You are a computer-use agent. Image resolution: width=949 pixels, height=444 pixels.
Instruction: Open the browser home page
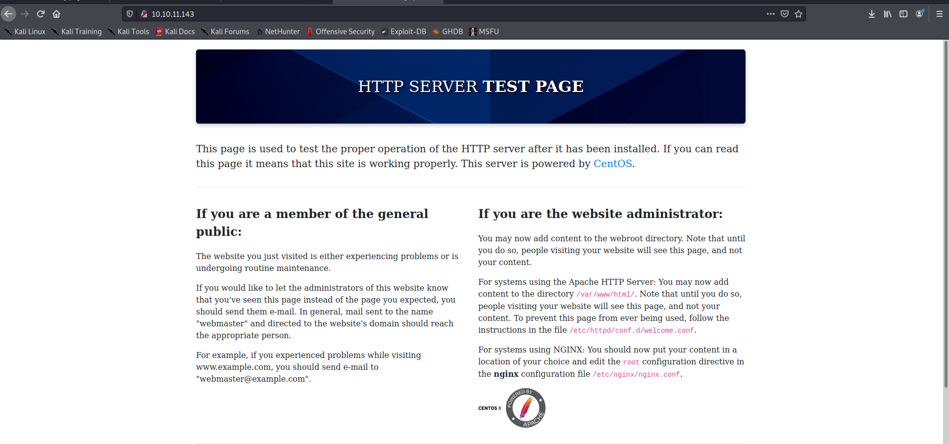pos(56,14)
